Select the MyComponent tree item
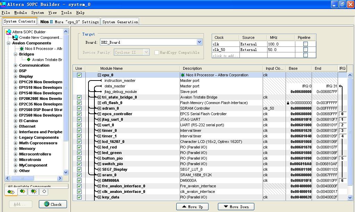355x212 pixels. point(33,165)
